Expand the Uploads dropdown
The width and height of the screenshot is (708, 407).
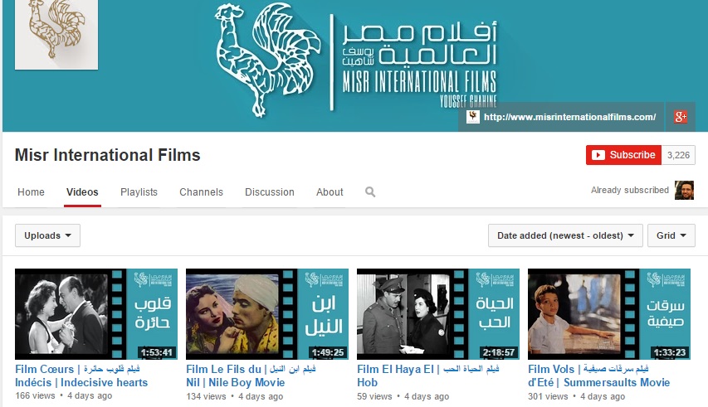coord(47,235)
